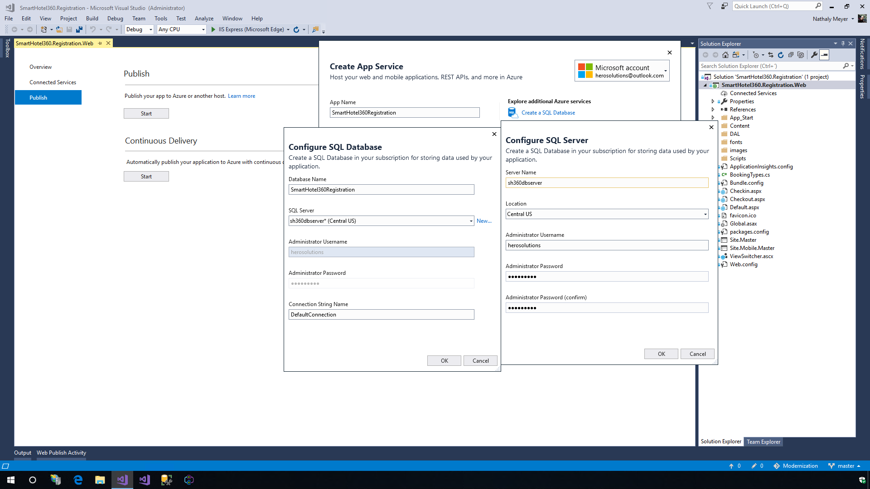This screenshot has width=870, height=489.
Task: Toggle pin on SmartHotel360.Registration.Web tab
Action: [x=100, y=43]
